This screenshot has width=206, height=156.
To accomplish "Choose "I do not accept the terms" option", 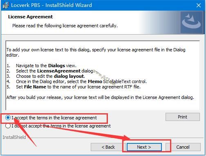I will pyautogui.click(x=8, y=126).
